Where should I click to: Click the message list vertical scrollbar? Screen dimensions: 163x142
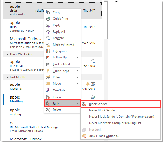(106, 21)
